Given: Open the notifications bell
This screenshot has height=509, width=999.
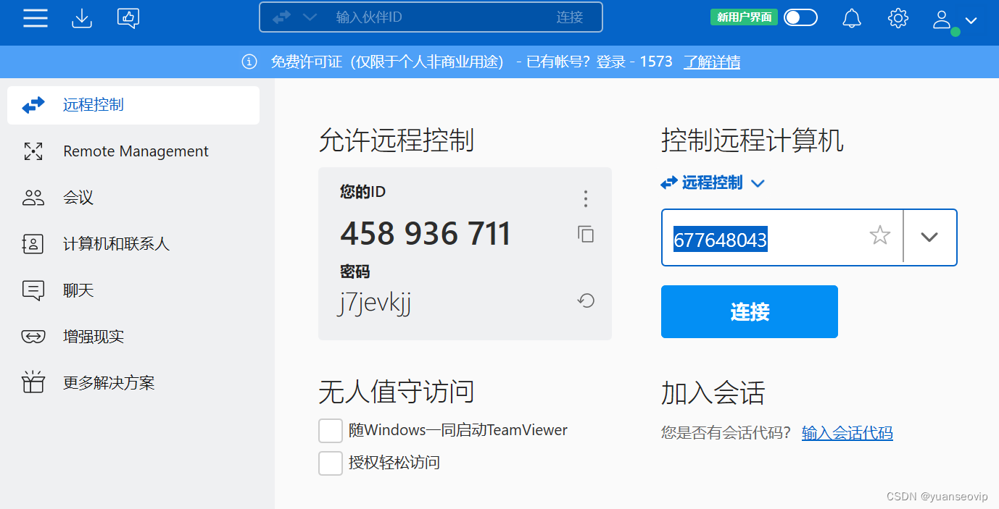Looking at the screenshot, I should [852, 18].
